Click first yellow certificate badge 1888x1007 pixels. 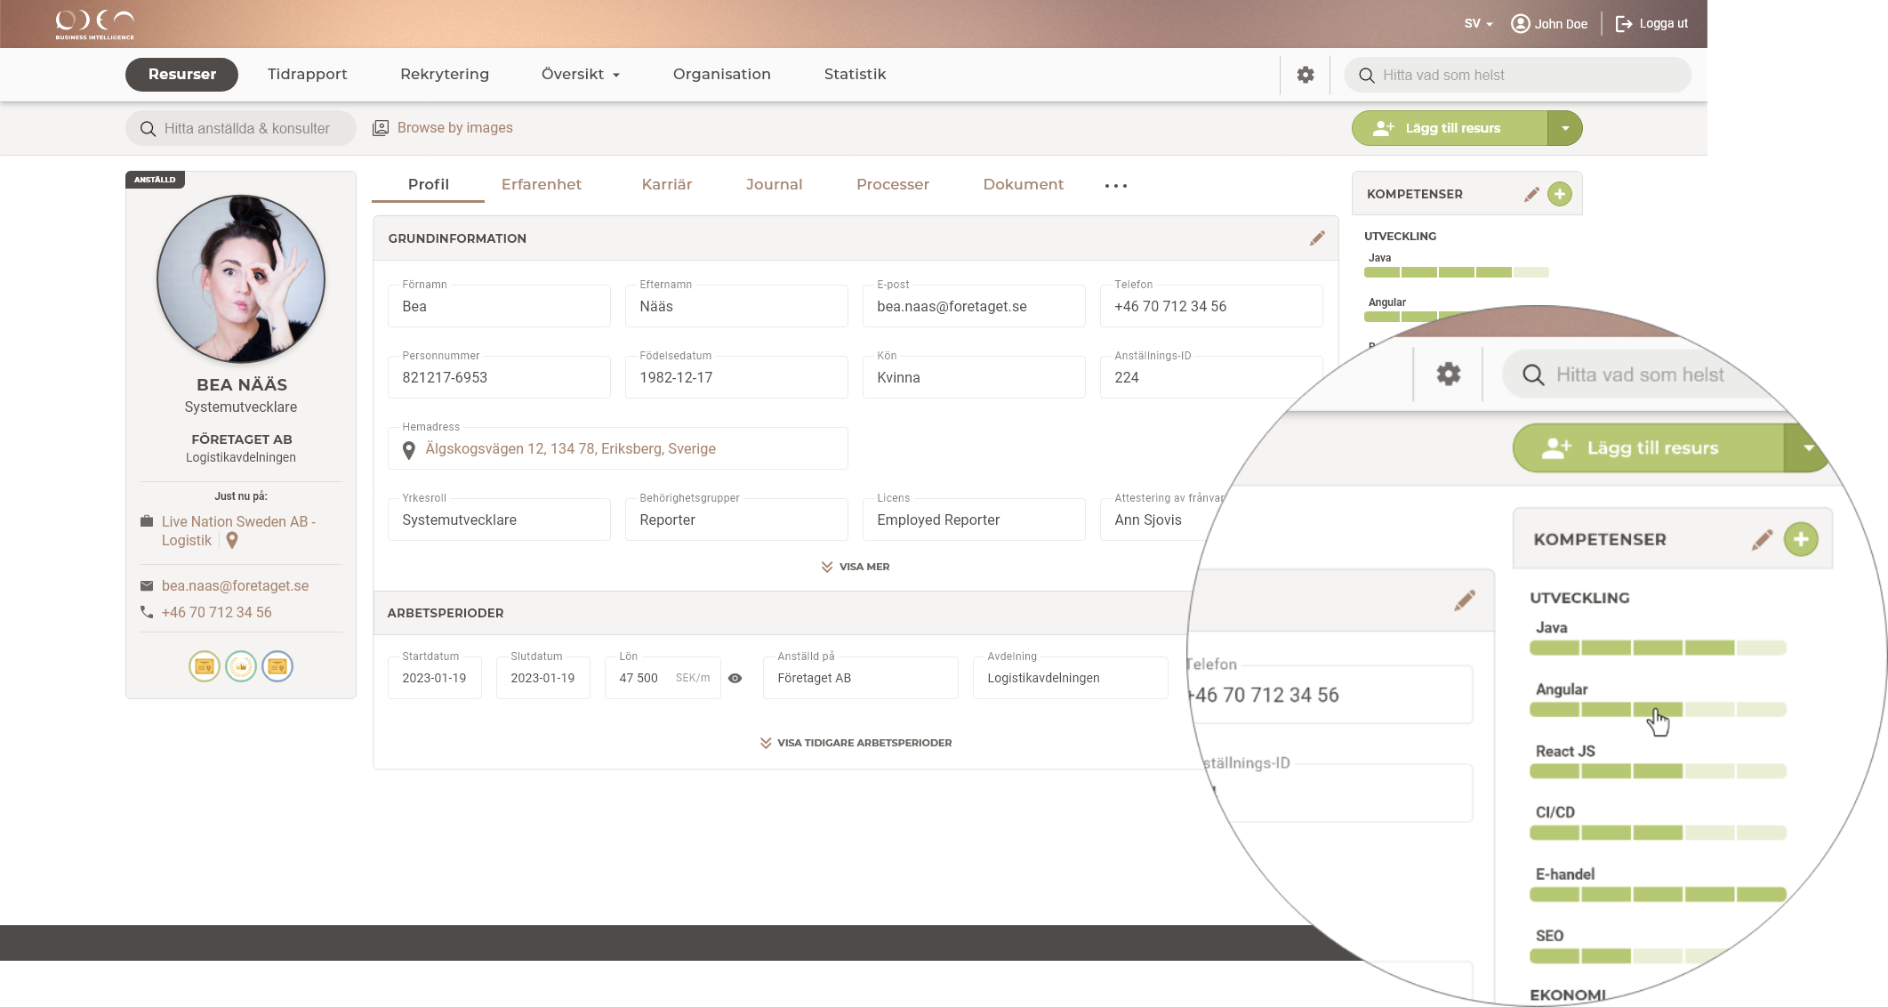205,666
